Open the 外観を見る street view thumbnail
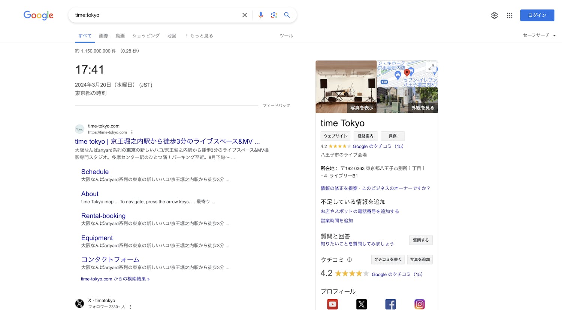Viewport: 562px width, 310px height. (407, 100)
